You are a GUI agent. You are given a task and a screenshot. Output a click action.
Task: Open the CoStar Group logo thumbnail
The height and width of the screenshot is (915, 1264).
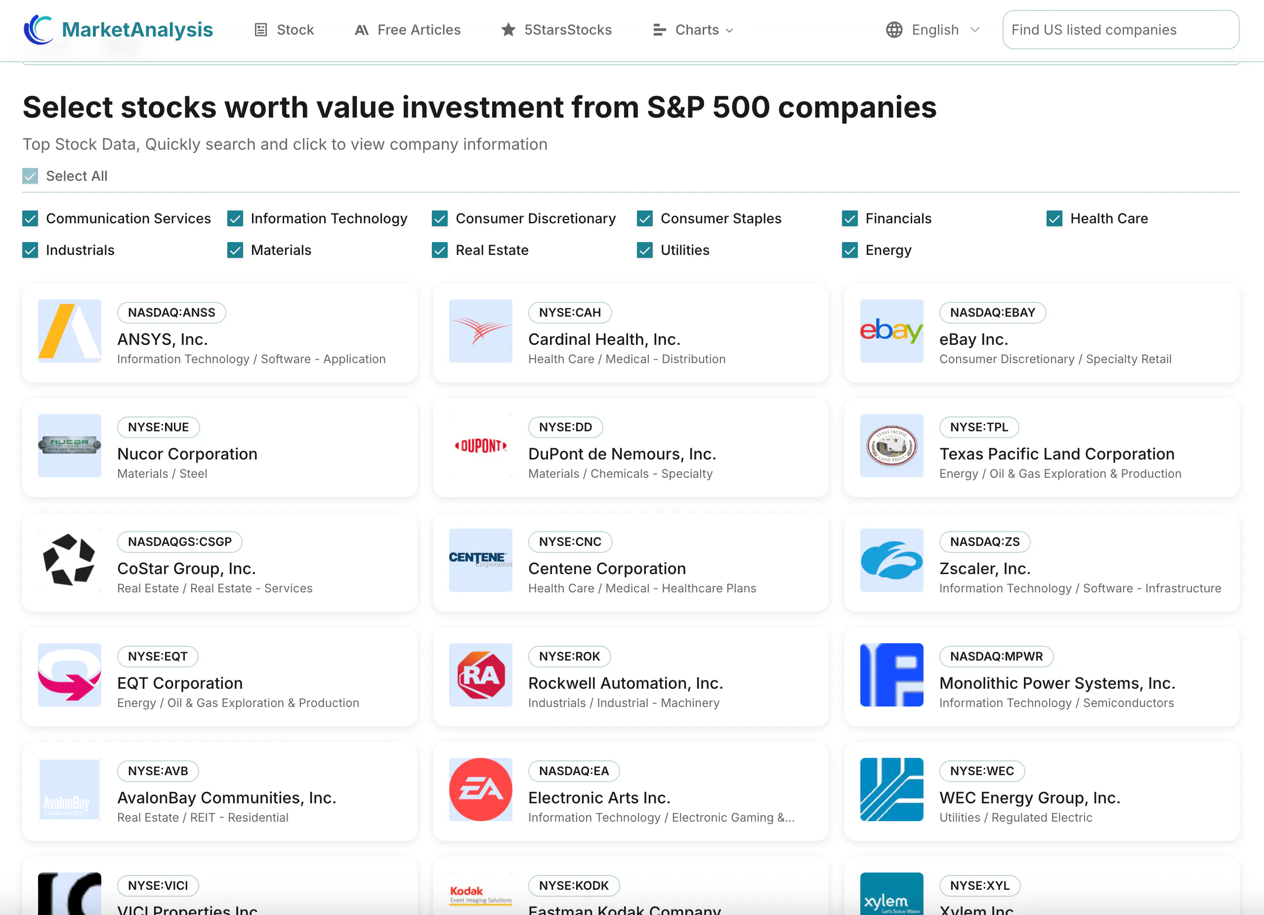70,561
